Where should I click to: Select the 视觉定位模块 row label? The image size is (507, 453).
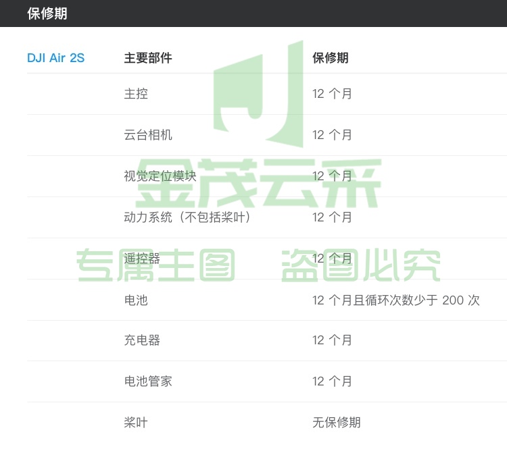point(160,176)
